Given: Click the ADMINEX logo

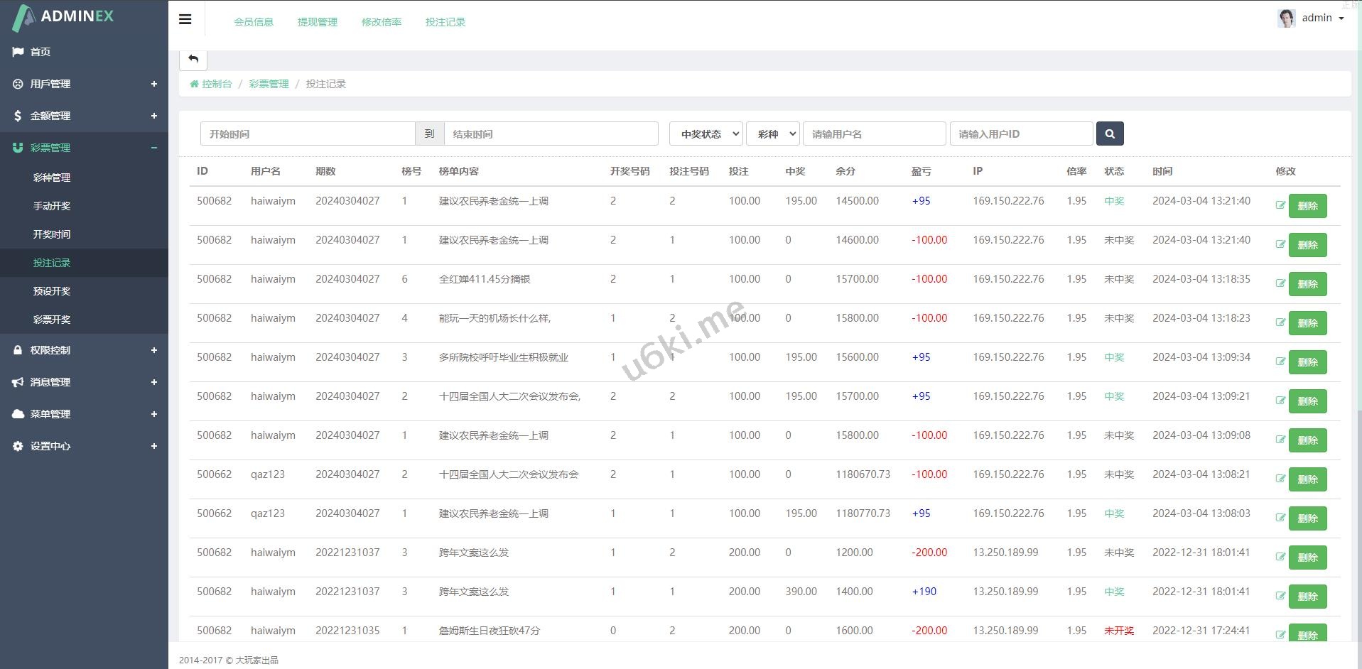Looking at the screenshot, I should (x=64, y=17).
